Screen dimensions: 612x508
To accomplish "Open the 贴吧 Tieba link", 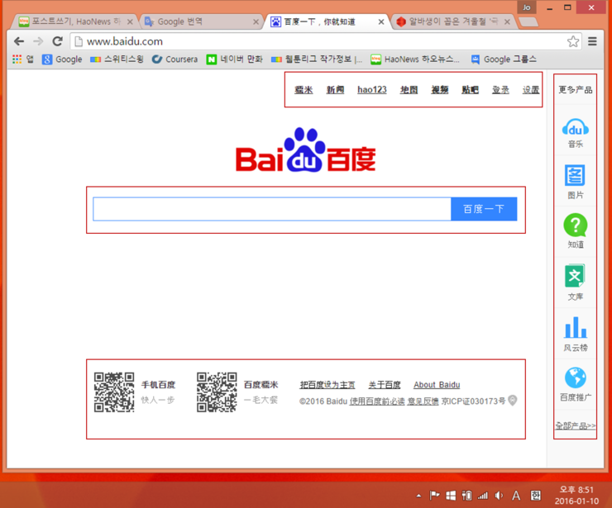I will coord(471,90).
